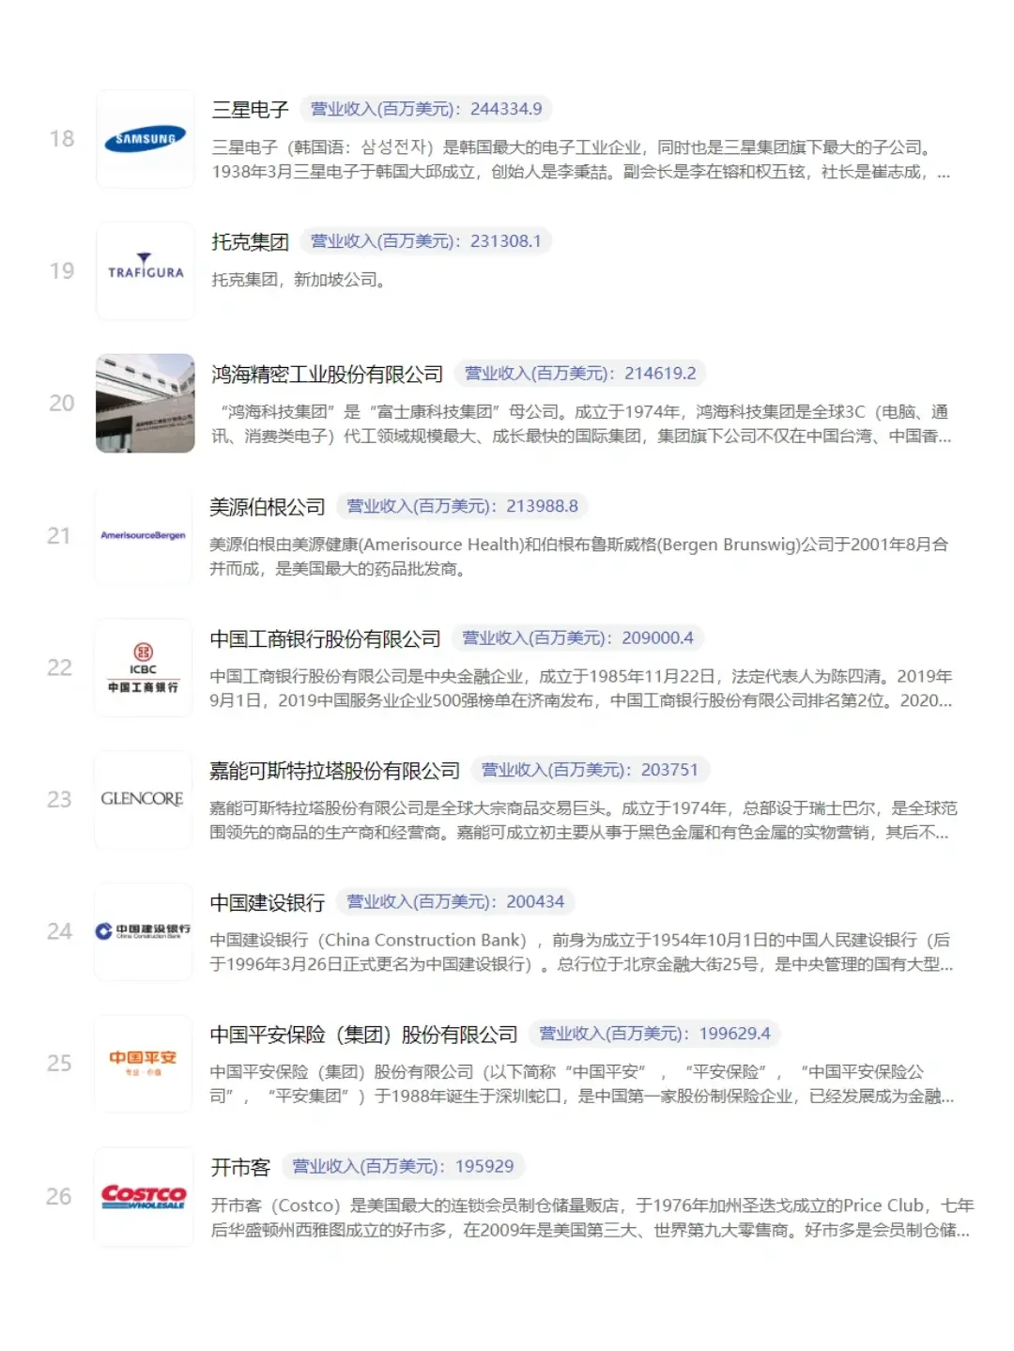Click revenue tag showing 209000.4
Viewport: 1014px width, 1351px height.
tap(577, 638)
